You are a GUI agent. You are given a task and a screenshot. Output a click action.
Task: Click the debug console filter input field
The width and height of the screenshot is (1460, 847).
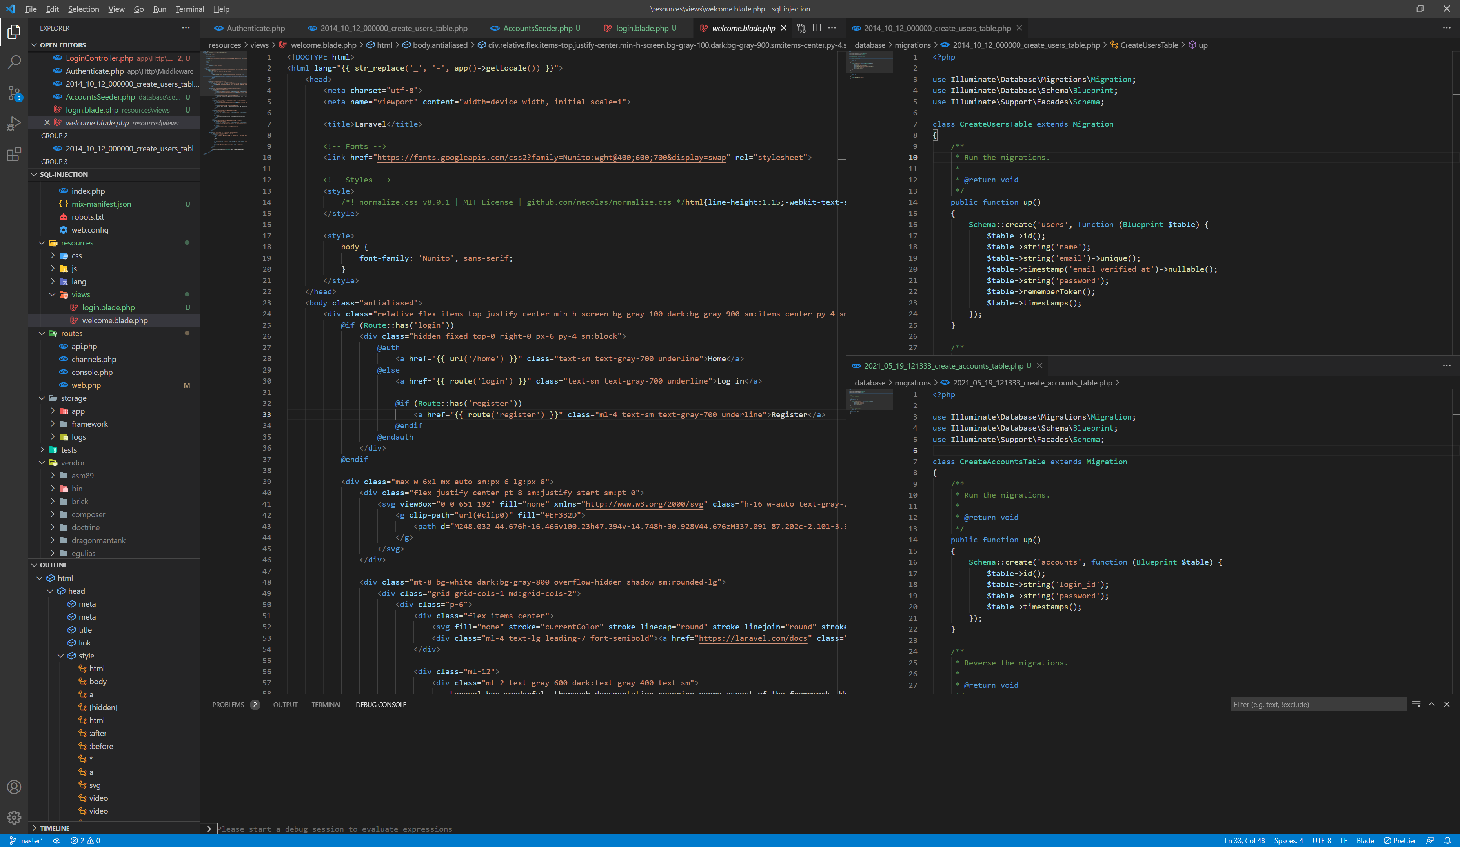pos(1319,705)
